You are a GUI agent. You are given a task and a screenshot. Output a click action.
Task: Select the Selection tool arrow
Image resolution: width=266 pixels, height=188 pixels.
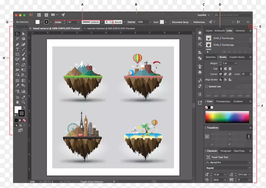point(17,34)
